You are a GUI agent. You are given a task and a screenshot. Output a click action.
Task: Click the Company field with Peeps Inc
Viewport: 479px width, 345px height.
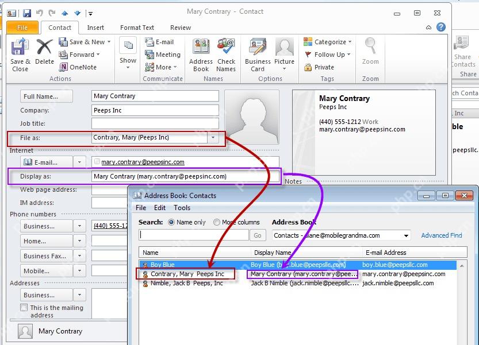click(155, 110)
